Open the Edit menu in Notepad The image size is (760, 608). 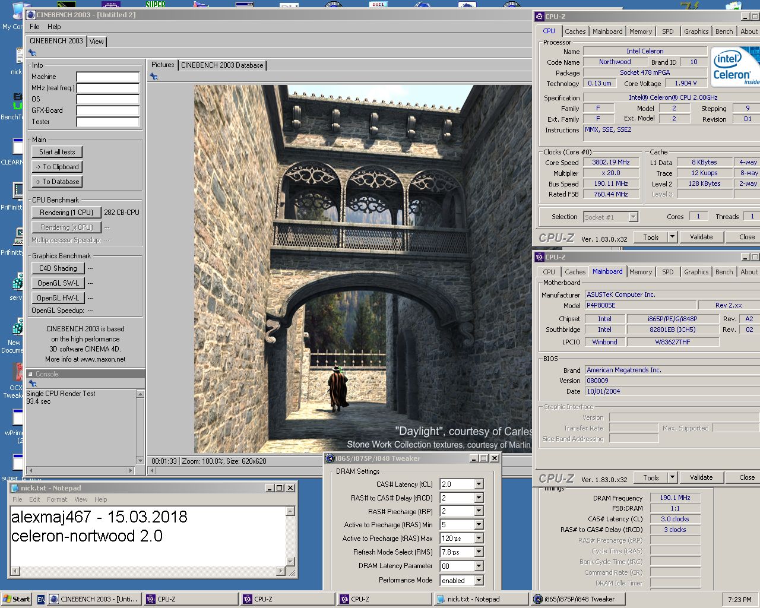35,499
